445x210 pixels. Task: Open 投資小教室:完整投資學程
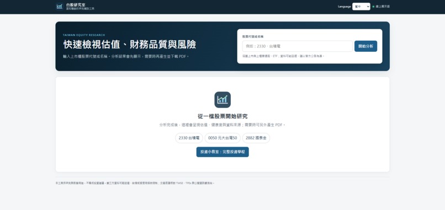tap(223, 152)
